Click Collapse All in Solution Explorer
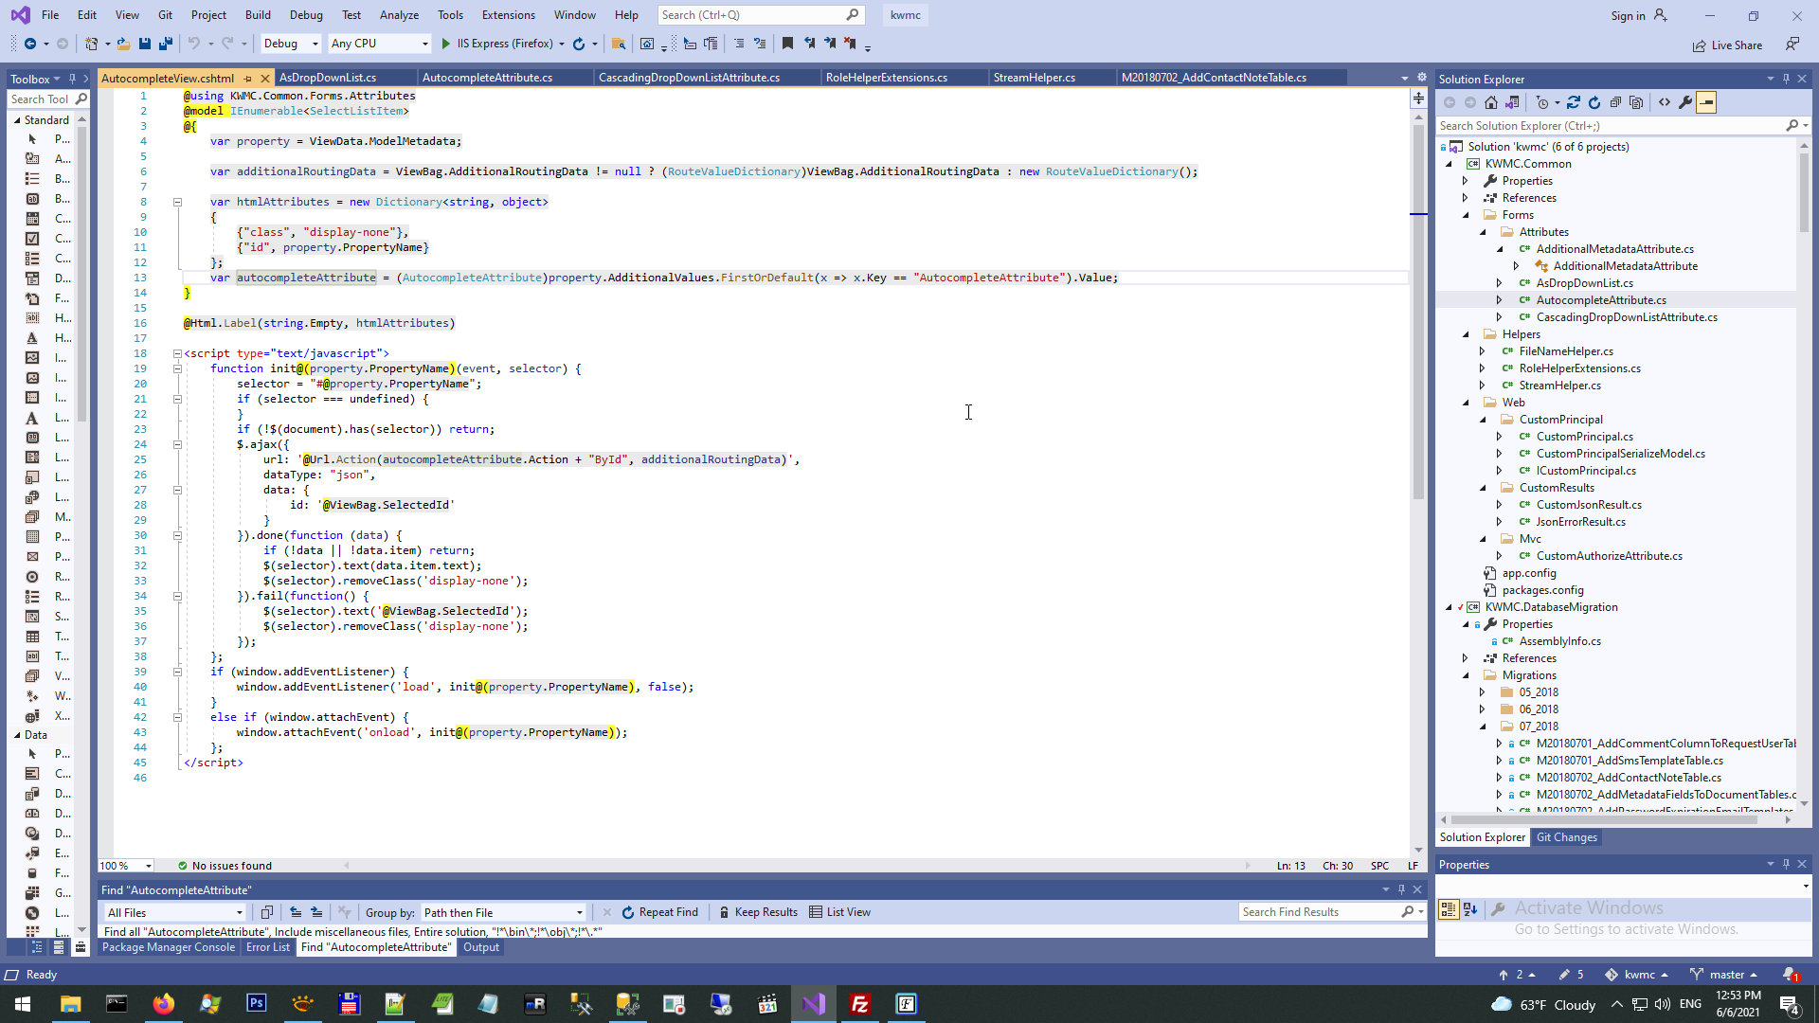Screen dimensions: 1819x1023 [x=1615, y=102]
